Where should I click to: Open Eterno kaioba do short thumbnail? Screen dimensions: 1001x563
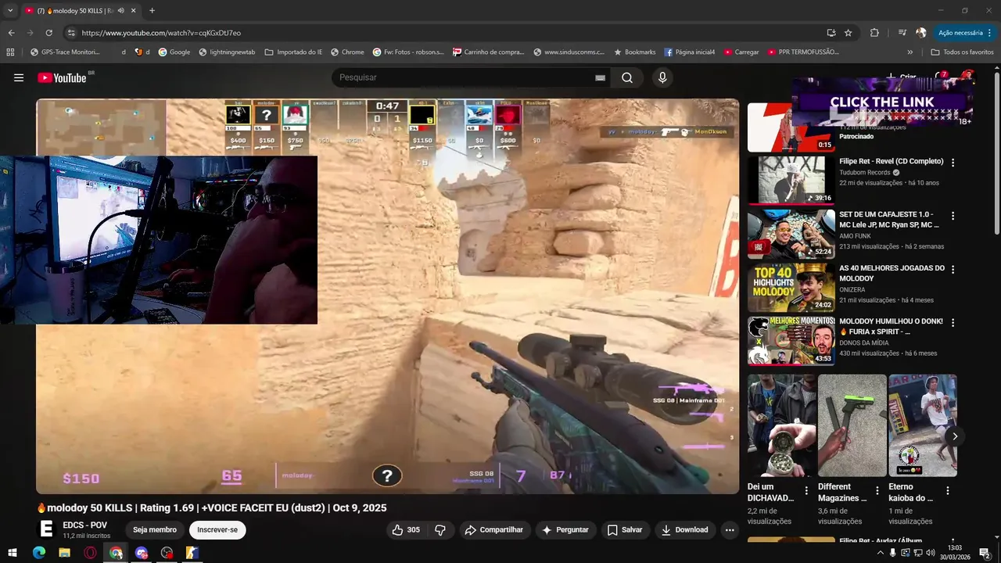[922, 425]
